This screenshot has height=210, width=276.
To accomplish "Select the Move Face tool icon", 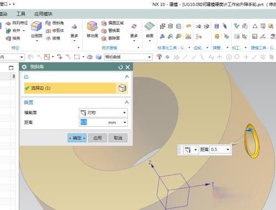I will tap(92, 26).
